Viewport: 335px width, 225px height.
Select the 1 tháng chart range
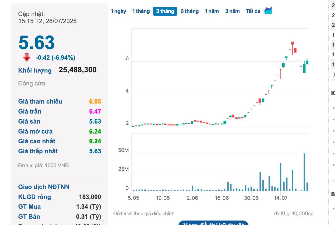(141, 11)
